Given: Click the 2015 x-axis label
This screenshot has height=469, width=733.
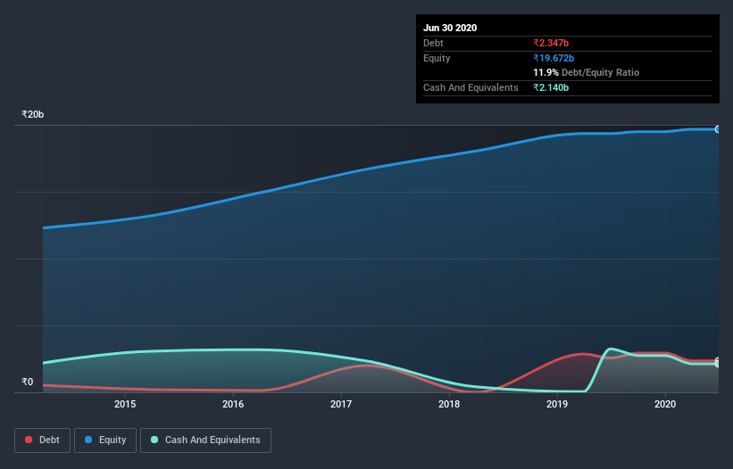Looking at the screenshot, I should [x=125, y=404].
